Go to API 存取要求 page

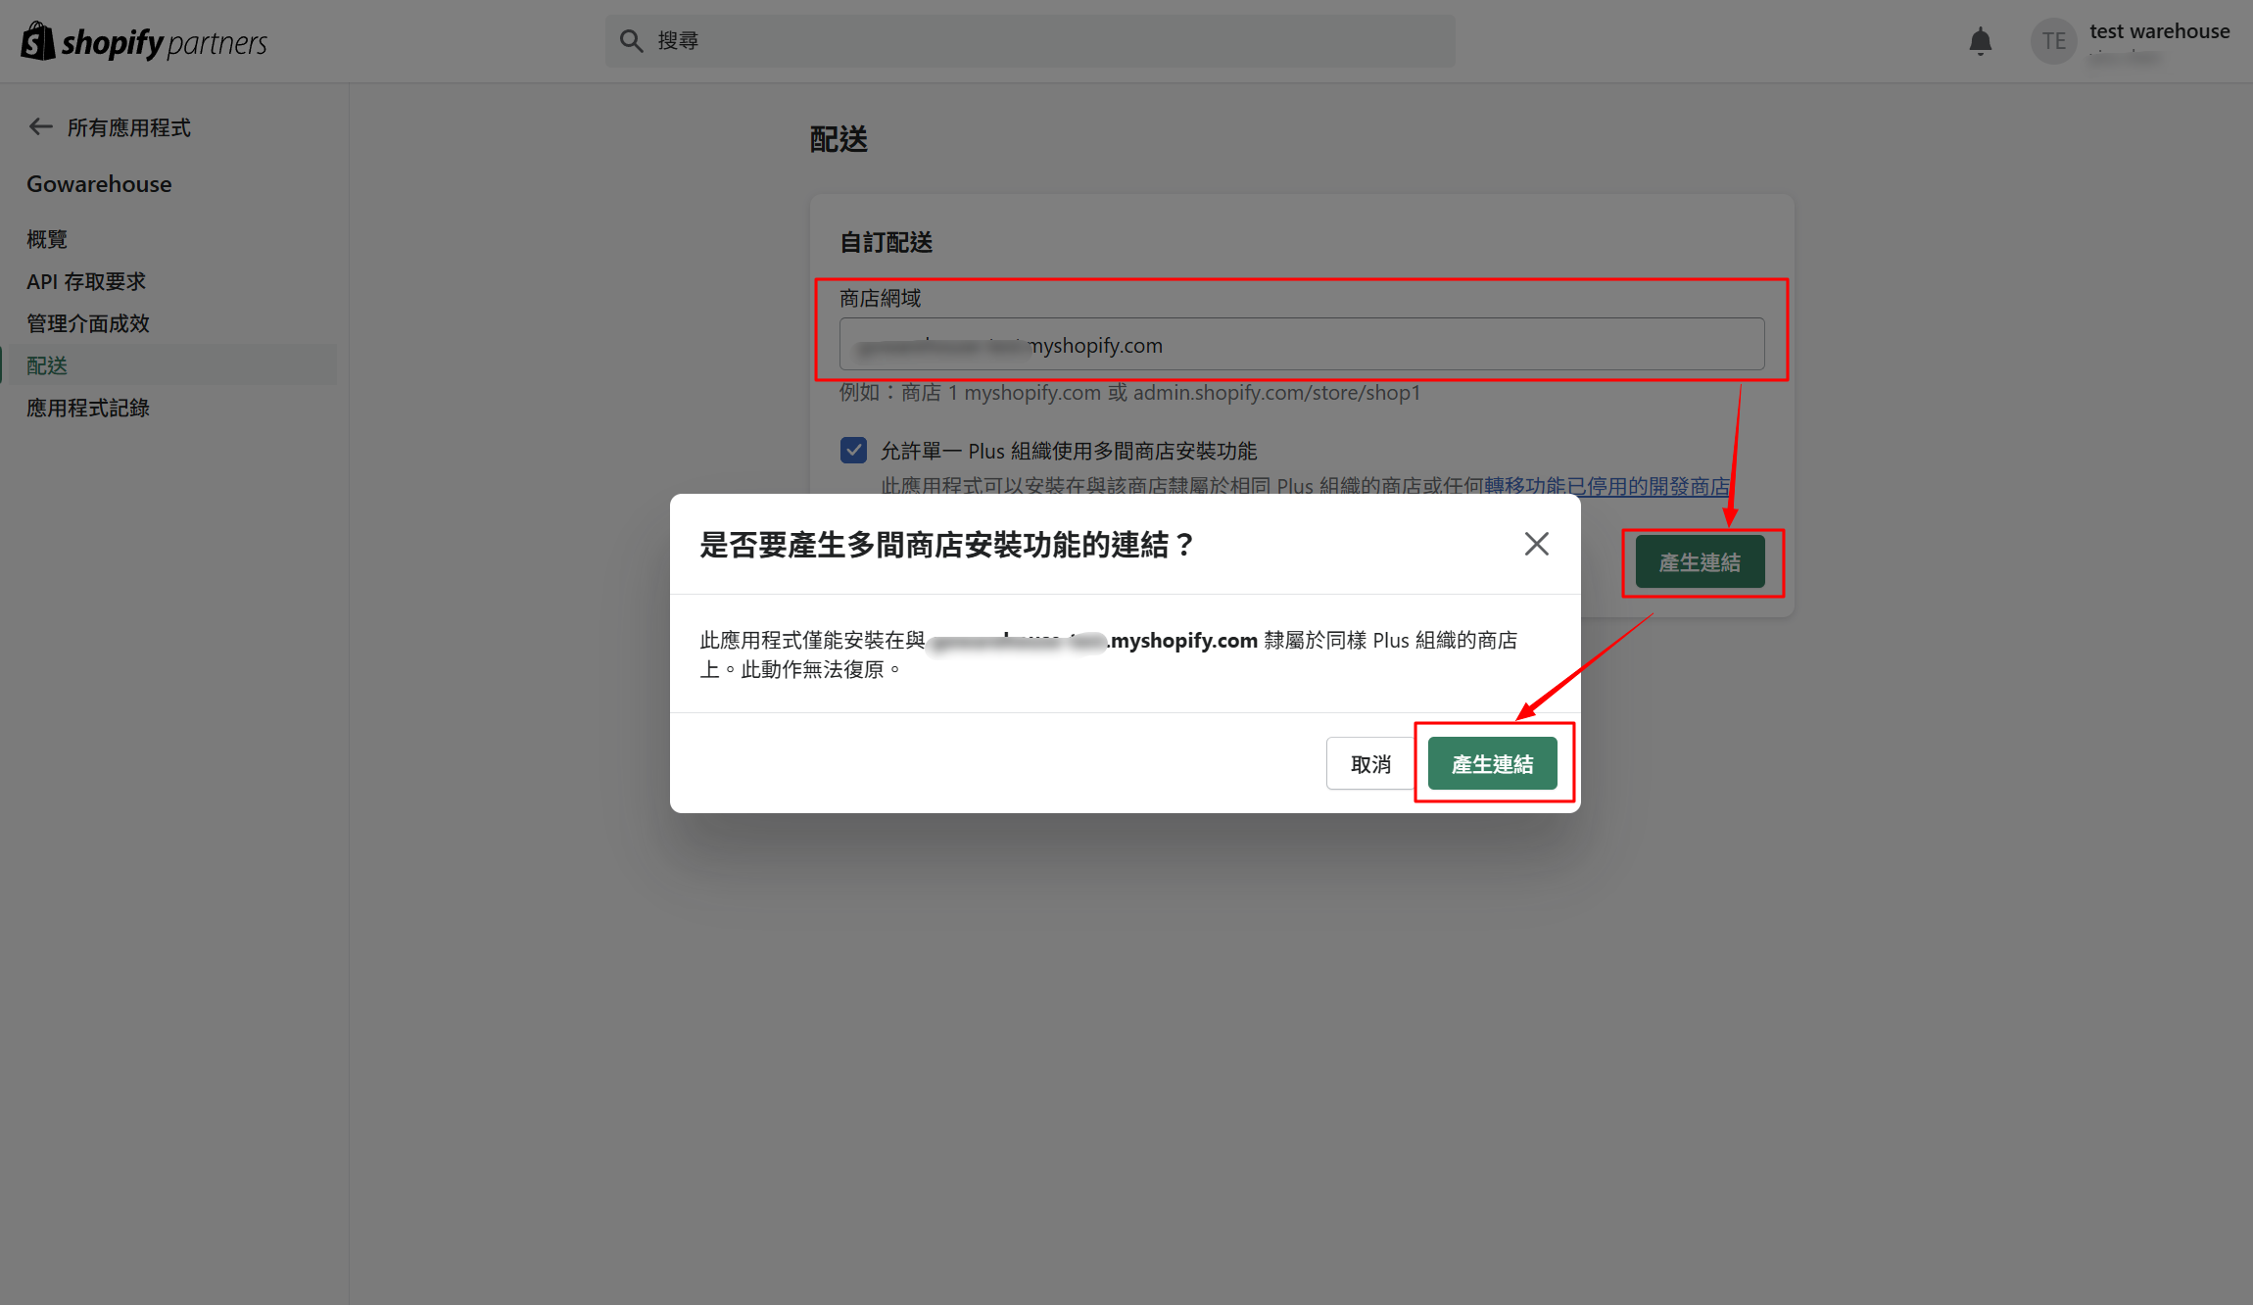tap(86, 281)
